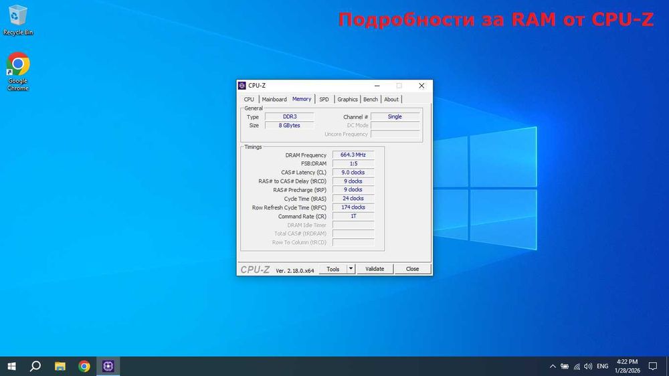The height and width of the screenshot is (376, 669).
Task: Open the volume speaker tray icon
Action: pyautogui.click(x=588, y=366)
